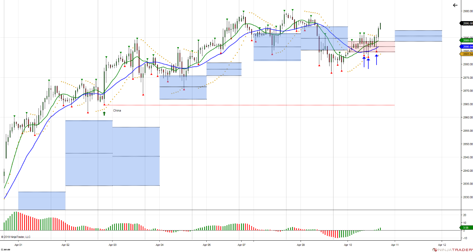This screenshot has height=252, width=473.
Task: Select the China text annotation
Action: click(117, 111)
